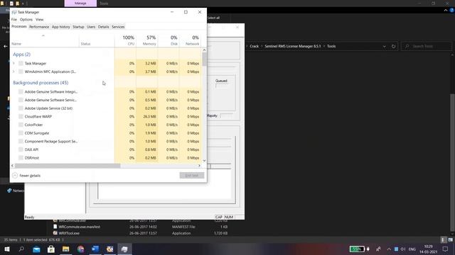This screenshot has width=455, height=255.
Task: Collapse view with Fewer details
Action: tap(26, 176)
